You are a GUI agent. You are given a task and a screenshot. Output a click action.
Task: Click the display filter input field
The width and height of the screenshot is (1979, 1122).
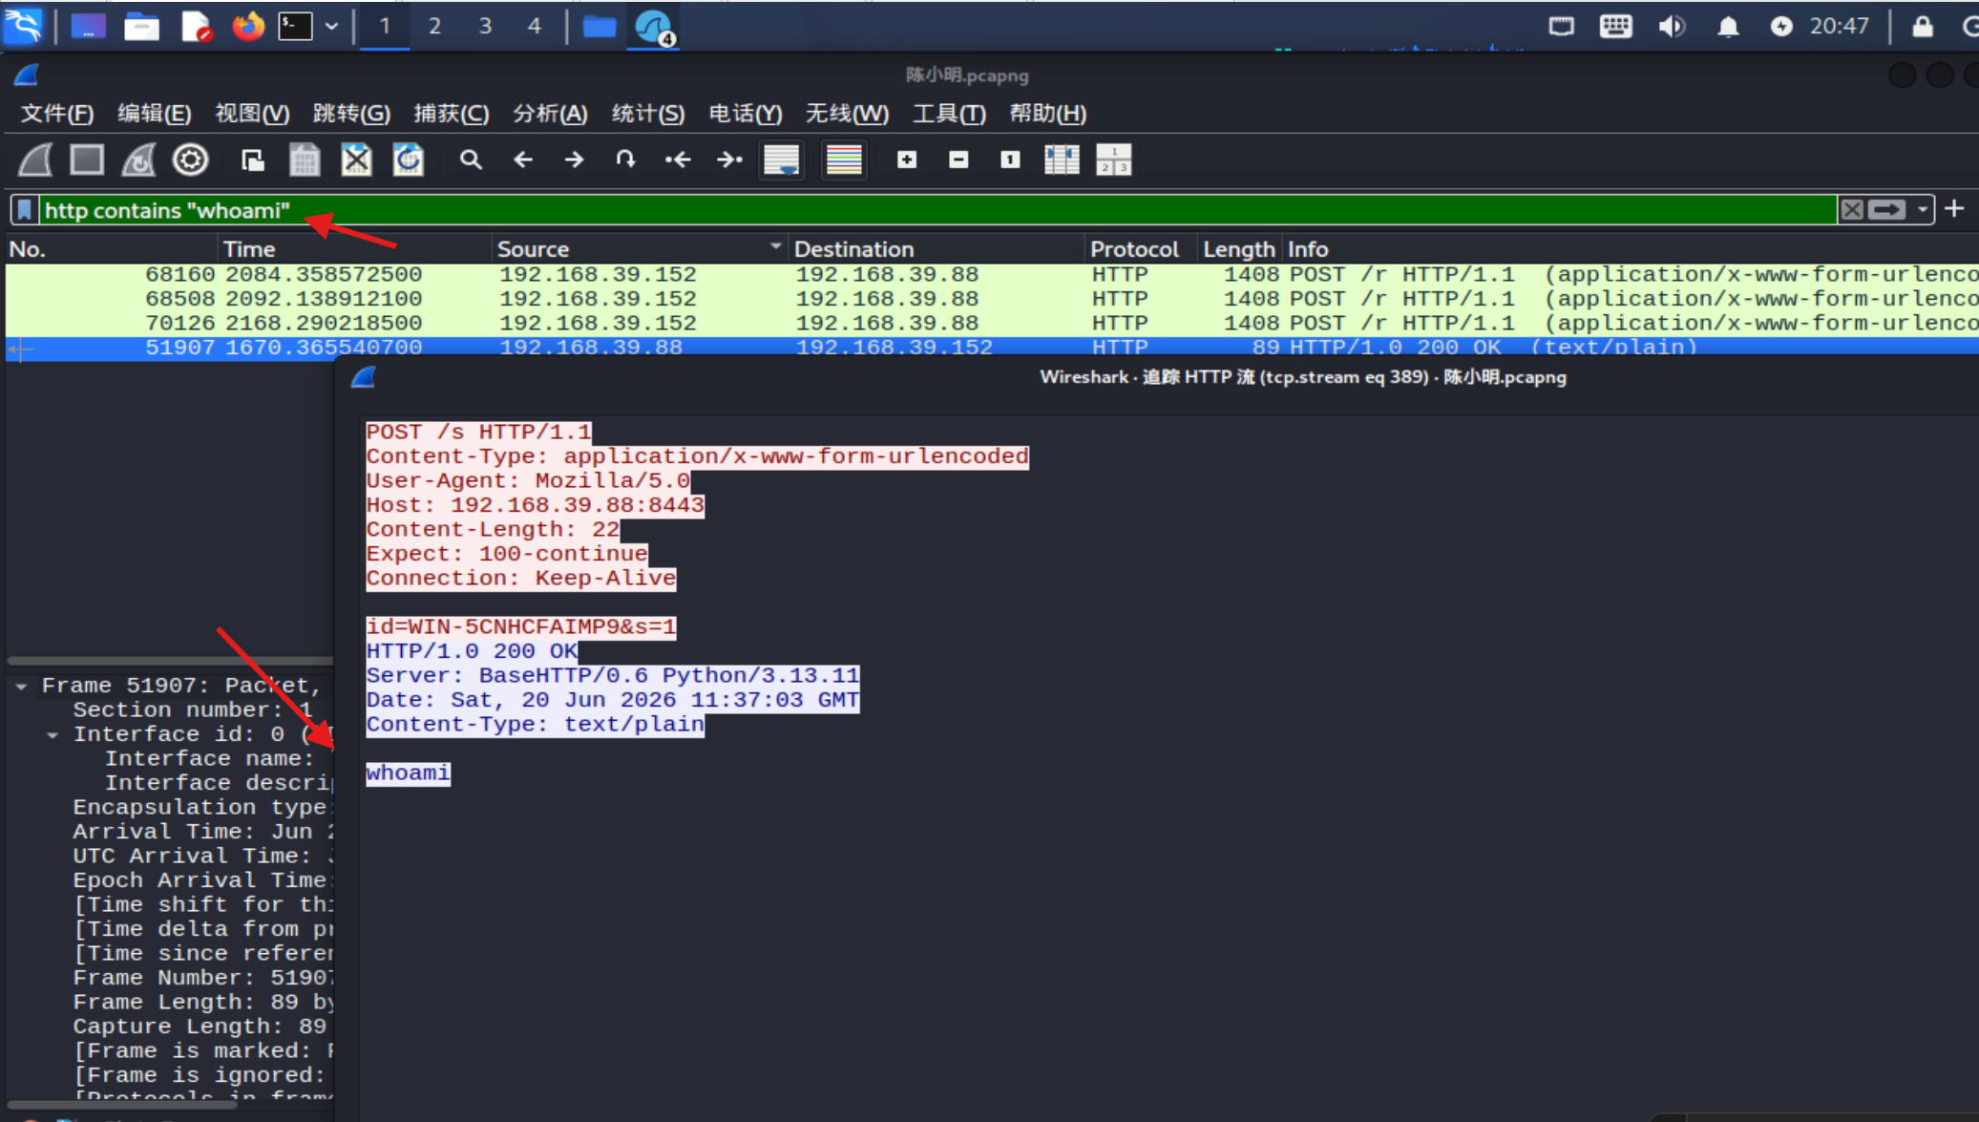click(937, 210)
